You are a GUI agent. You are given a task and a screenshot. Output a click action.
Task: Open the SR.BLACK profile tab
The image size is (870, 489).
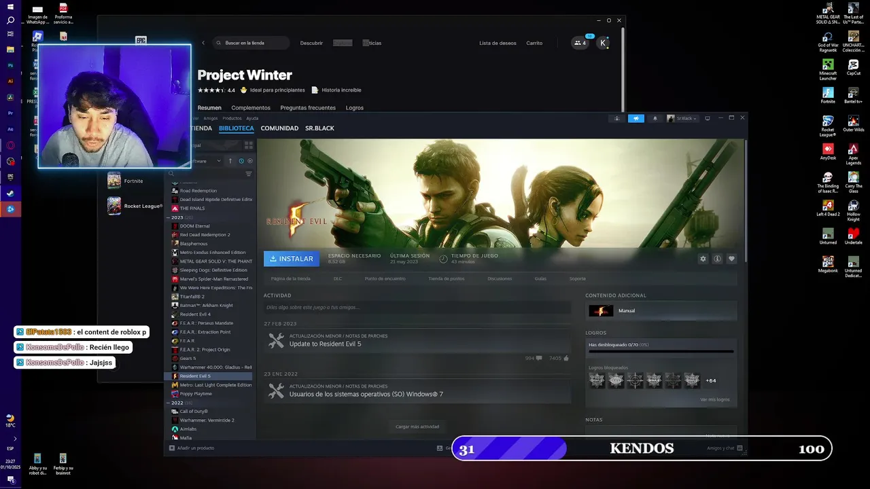(x=319, y=128)
